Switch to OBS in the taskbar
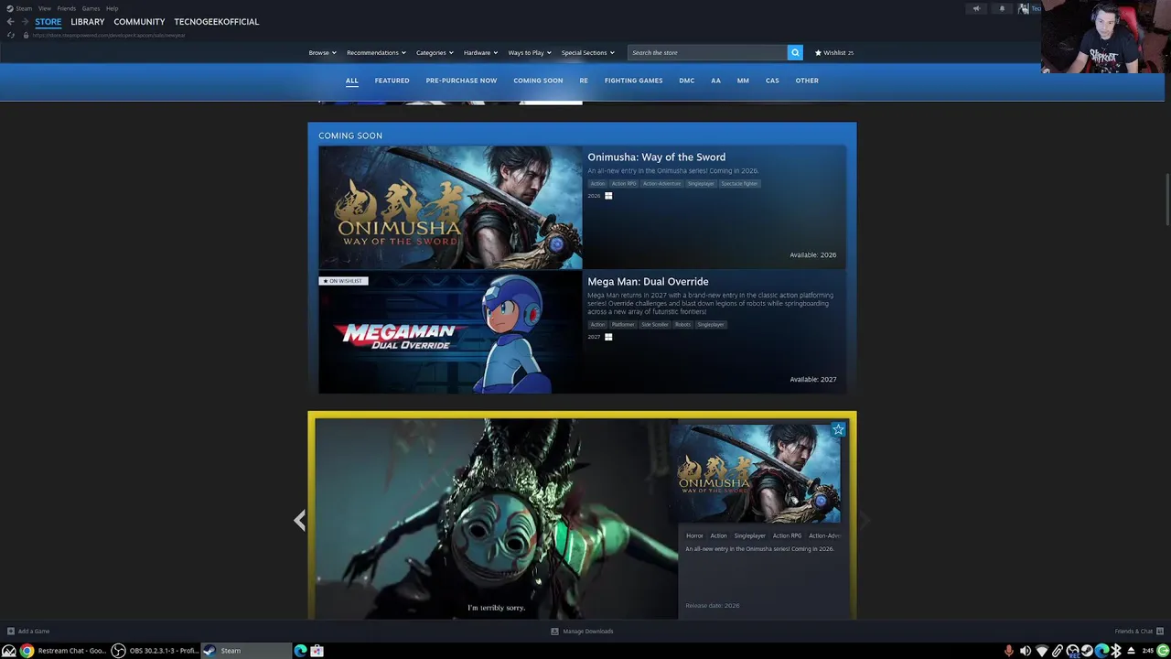1171x659 pixels. [155, 651]
